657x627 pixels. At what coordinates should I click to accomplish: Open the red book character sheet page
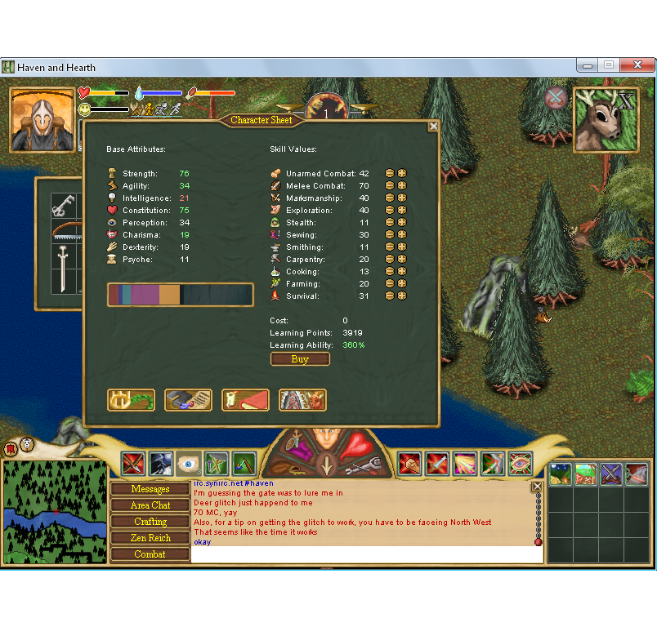[245, 399]
